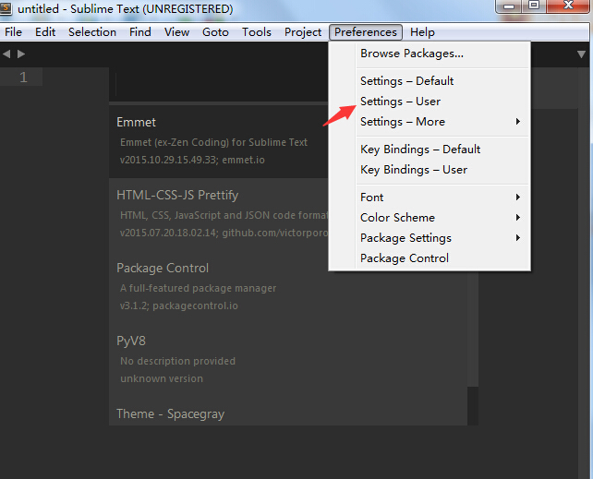Open the Edit menu
Viewport: 593px width, 479px height.
pyautogui.click(x=45, y=32)
